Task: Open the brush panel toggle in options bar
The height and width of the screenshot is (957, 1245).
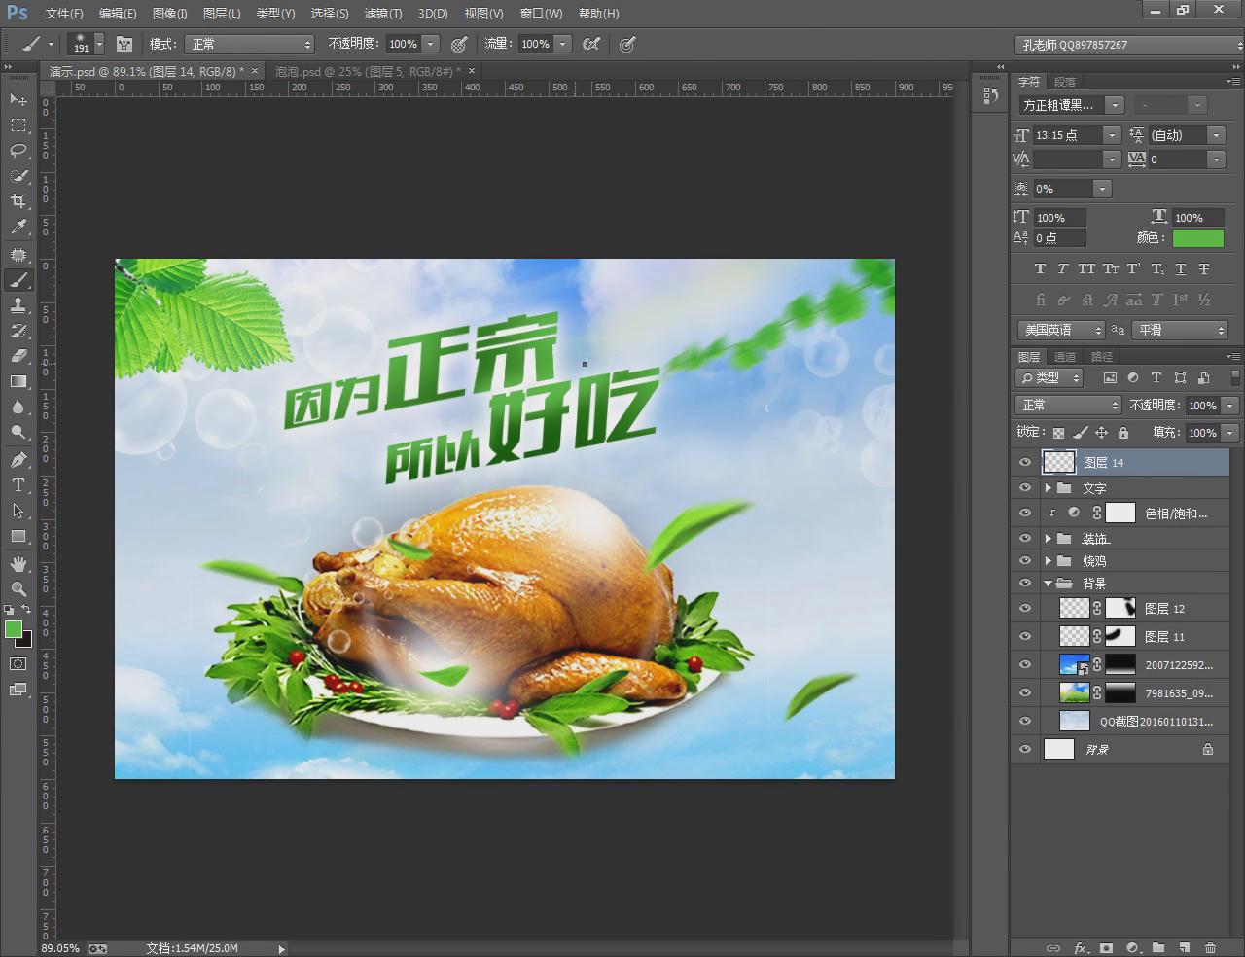Action: 124,44
